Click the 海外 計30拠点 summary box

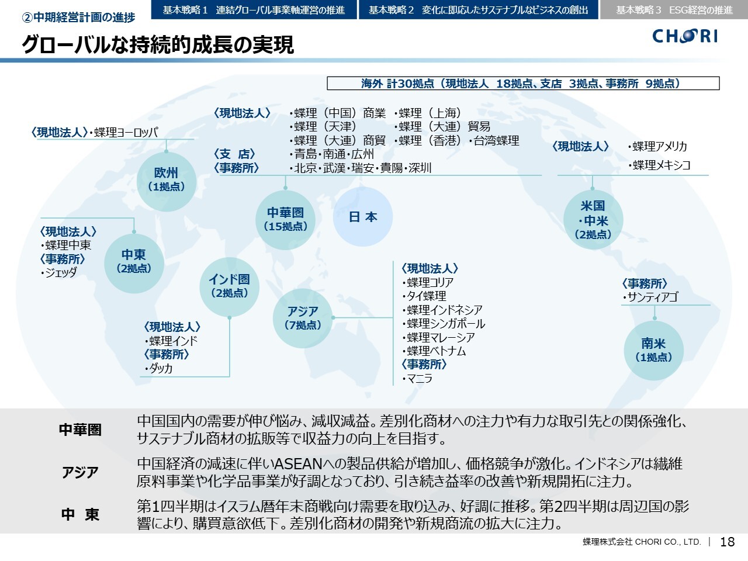point(522,84)
